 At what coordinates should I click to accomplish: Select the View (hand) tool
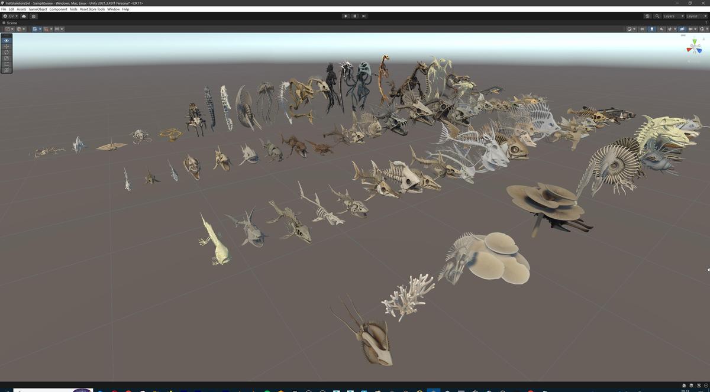coord(6,40)
